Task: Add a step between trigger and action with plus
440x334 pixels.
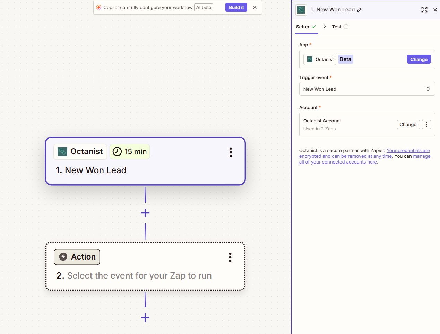Action: tap(145, 213)
